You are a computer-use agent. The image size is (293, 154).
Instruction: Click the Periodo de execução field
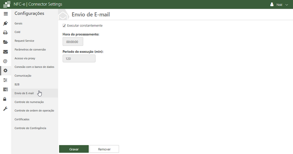pos(79,59)
